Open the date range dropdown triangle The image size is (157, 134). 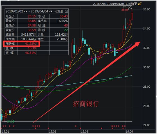[136, 4]
